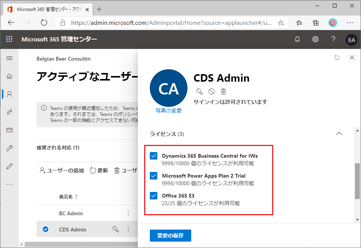Delete user trash icon under CDS Admin
This screenshot has width=361, height=248.
click(223, 91)
